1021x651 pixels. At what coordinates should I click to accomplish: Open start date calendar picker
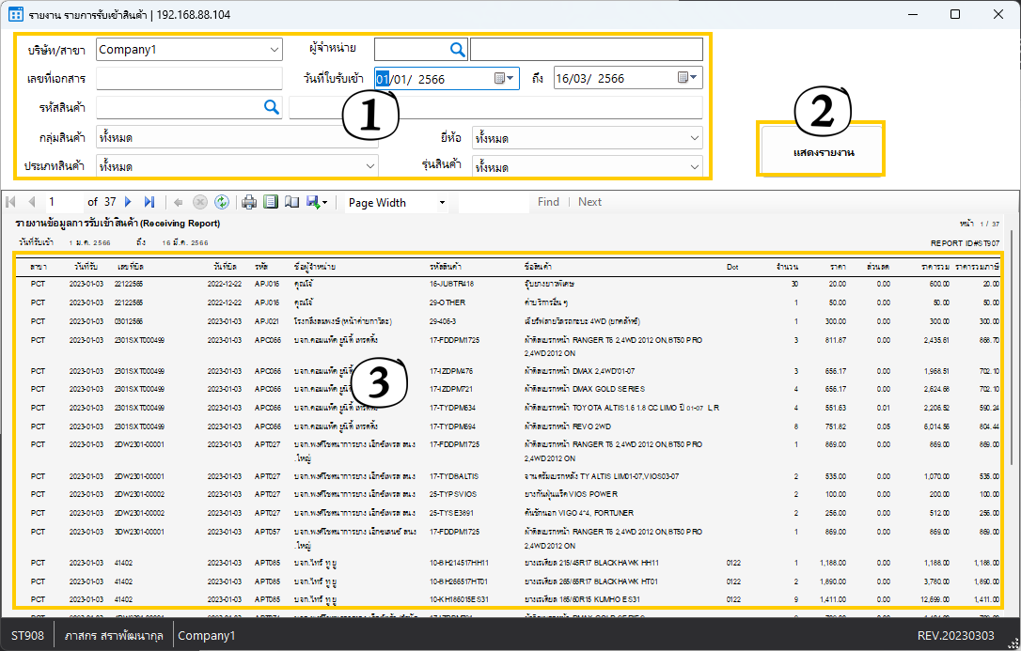(x=505, y=79)
